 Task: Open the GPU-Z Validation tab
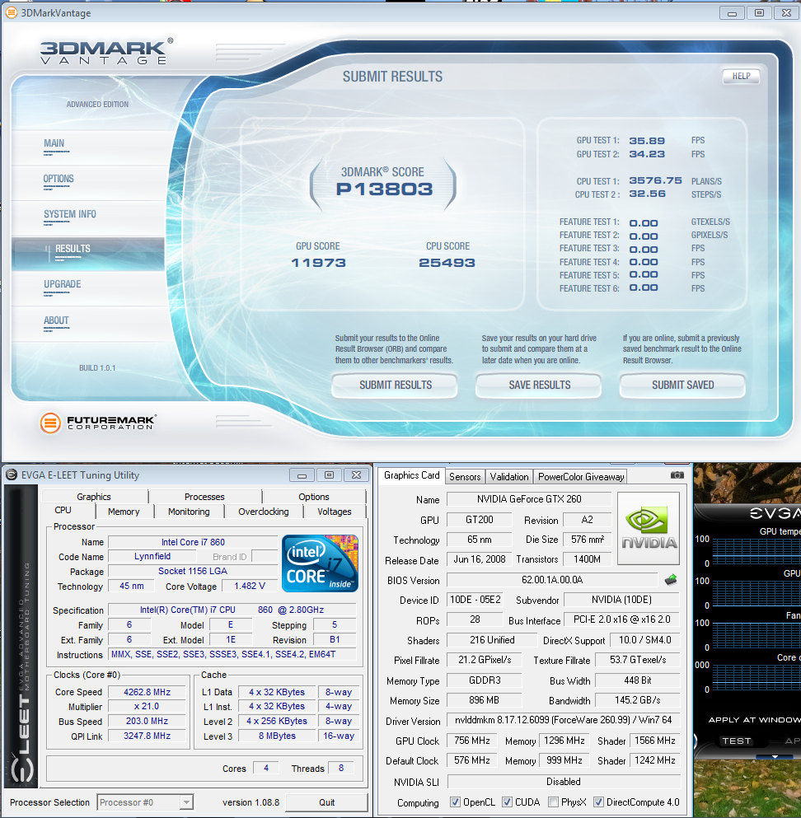pyautogui.click(x=509, y=477)
